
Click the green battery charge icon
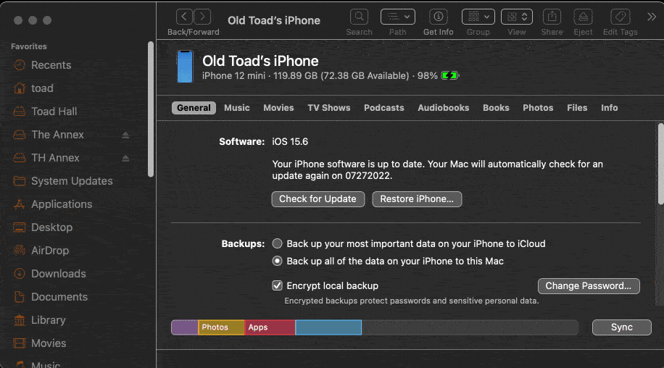[x=449, y=76]
